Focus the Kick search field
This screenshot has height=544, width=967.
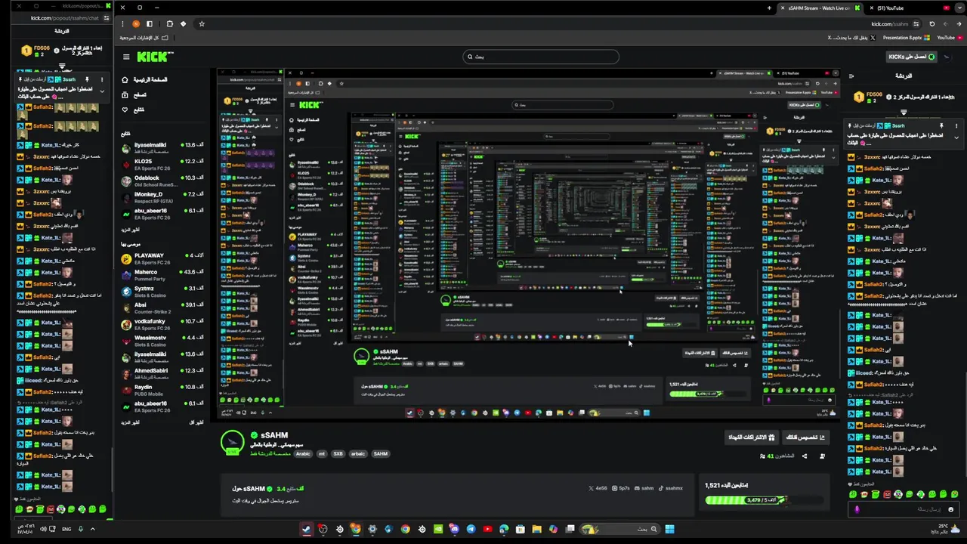pyautogui.click(x=540, y=57)
